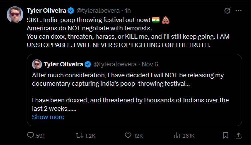251x145 pixels.
Task: Share the post with upload arrow icon
Action: 238,136
